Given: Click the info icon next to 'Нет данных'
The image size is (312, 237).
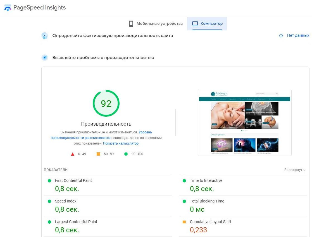Looking at the screenshot, I should click(281, 36).
